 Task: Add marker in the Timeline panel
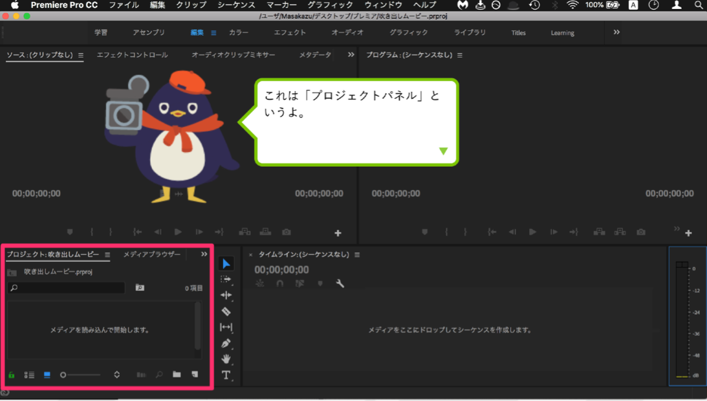click(x=320, y=284)
